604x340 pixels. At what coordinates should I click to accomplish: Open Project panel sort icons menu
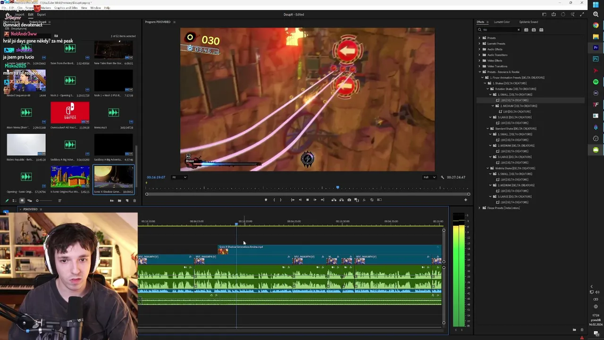(x=59, y=201)
